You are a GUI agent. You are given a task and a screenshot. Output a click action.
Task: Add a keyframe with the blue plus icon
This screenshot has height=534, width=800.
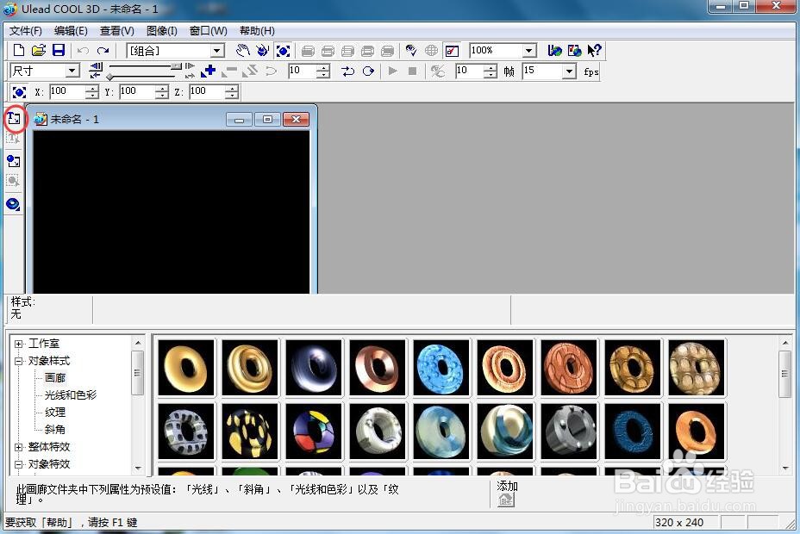[x=208, y=71]
